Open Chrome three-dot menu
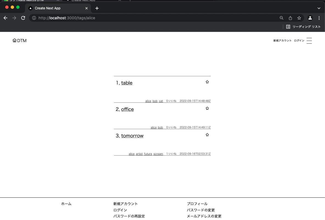The image size is (325, 220). pos(319,18)
